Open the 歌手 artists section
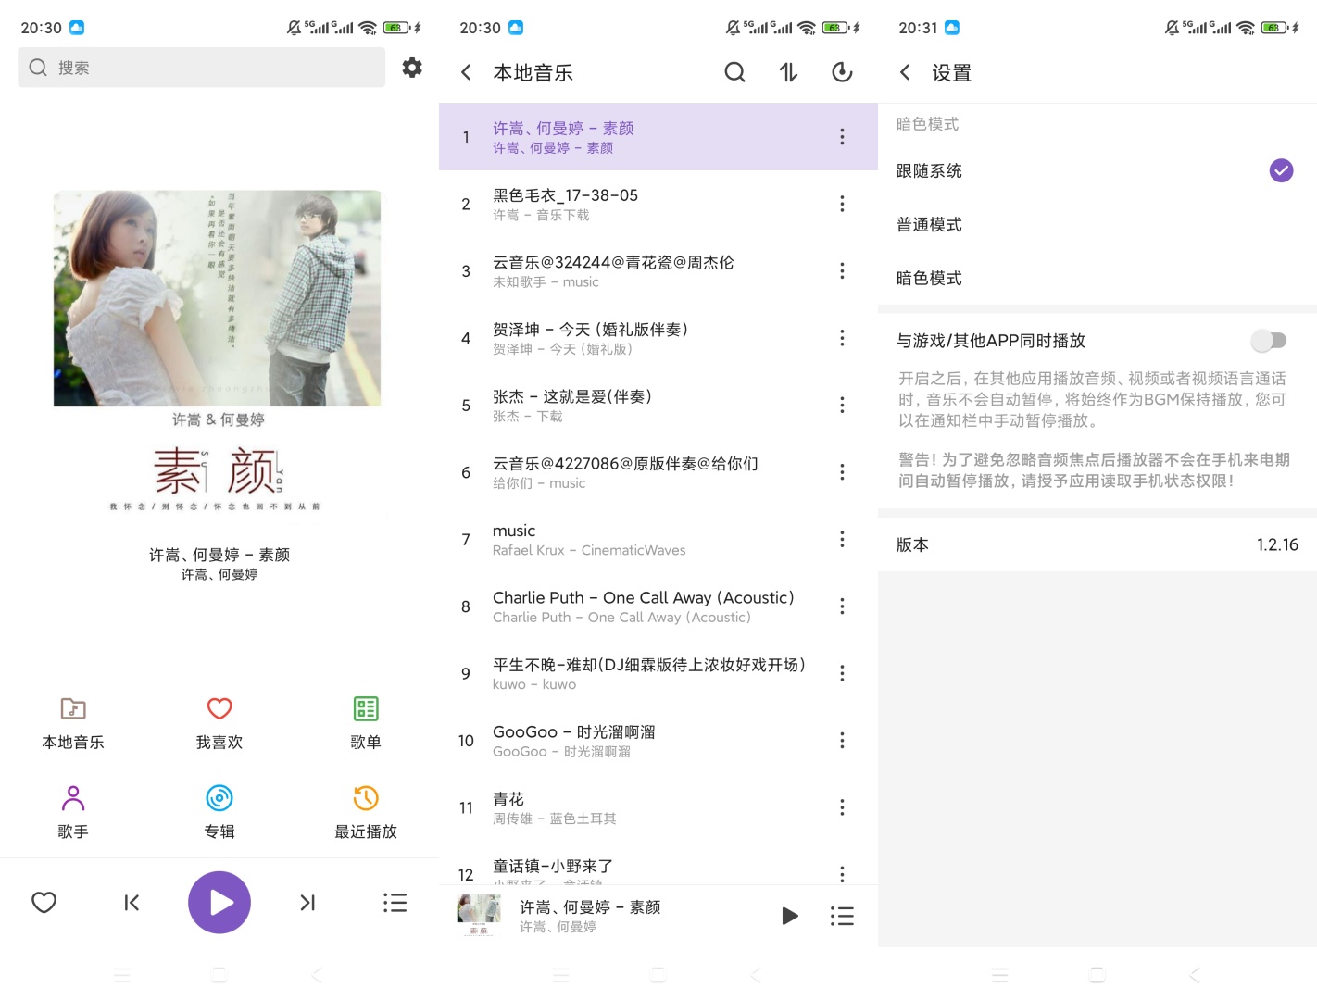Viewport: 1317px width, 1000px height. point(73,810)
